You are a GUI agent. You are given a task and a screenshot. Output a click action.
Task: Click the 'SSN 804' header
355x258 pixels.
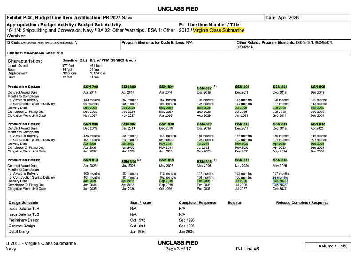pyautogui.click(x=280, y=87)
